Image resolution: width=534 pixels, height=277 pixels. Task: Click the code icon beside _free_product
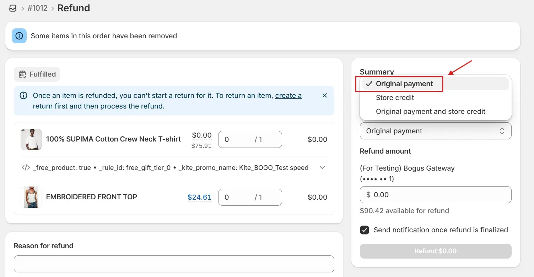(26, 168)
